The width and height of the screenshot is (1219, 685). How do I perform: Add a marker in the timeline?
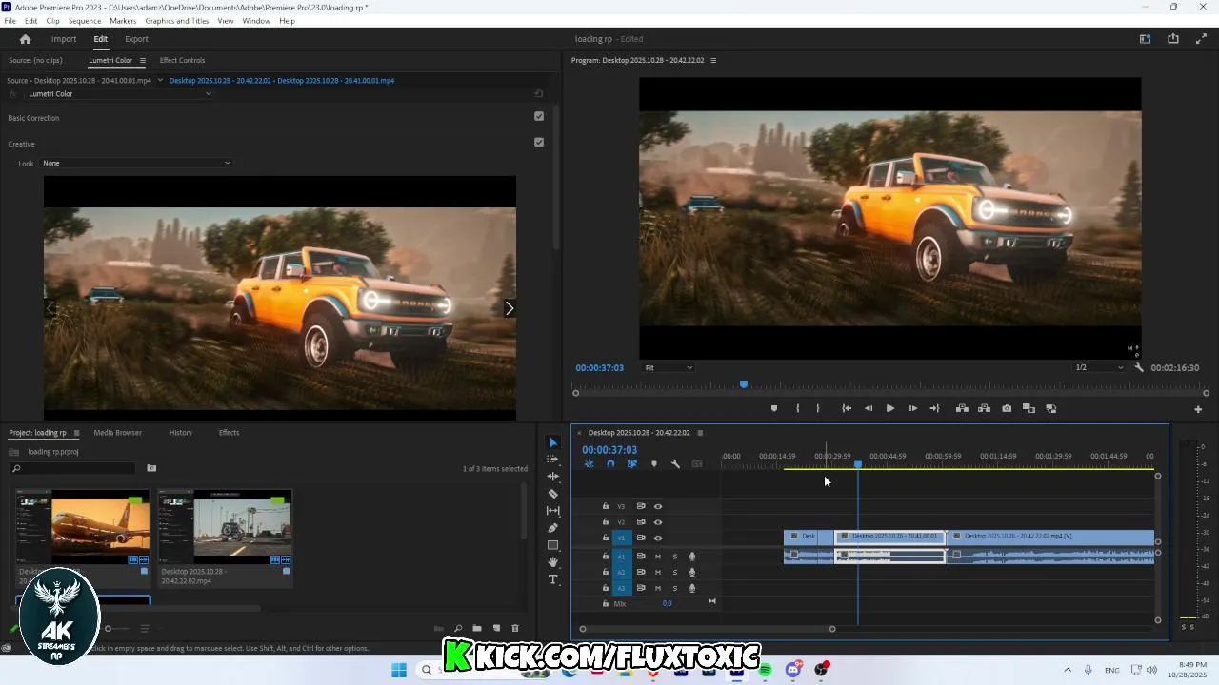click(x=653, y=464)
